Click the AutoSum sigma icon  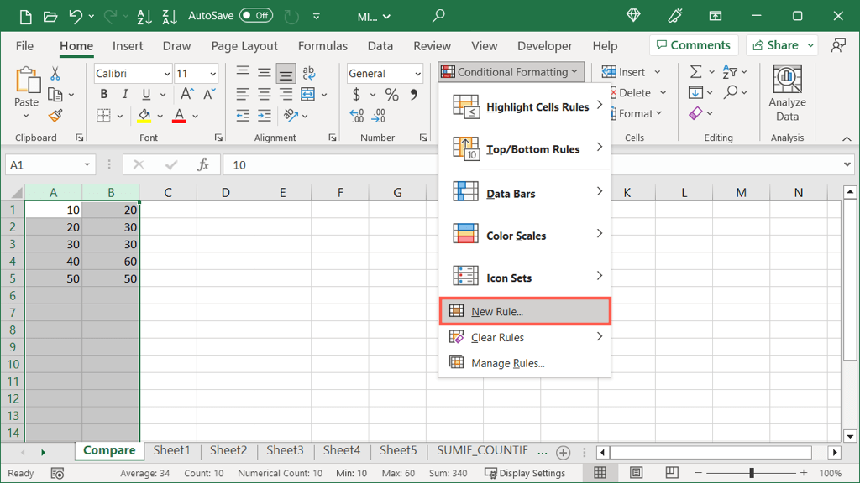click(x=695, y=72)
